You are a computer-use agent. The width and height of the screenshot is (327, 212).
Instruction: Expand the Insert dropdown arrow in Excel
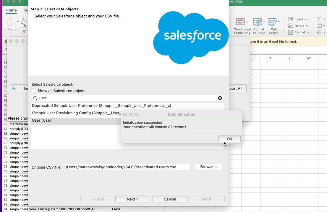tap(306, 19)
